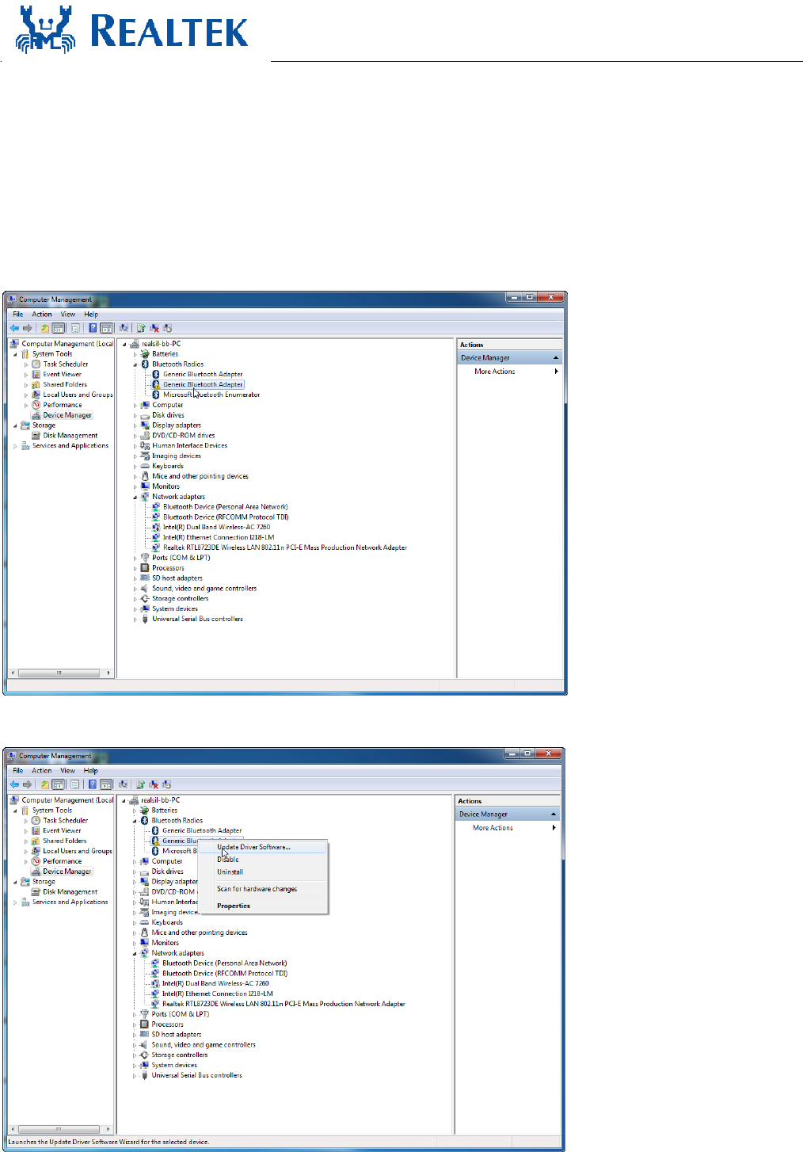Click Scan for hardware changes icon, upper toolbar
Screen dimensions: 803x1152
click(x=124, y=328)
